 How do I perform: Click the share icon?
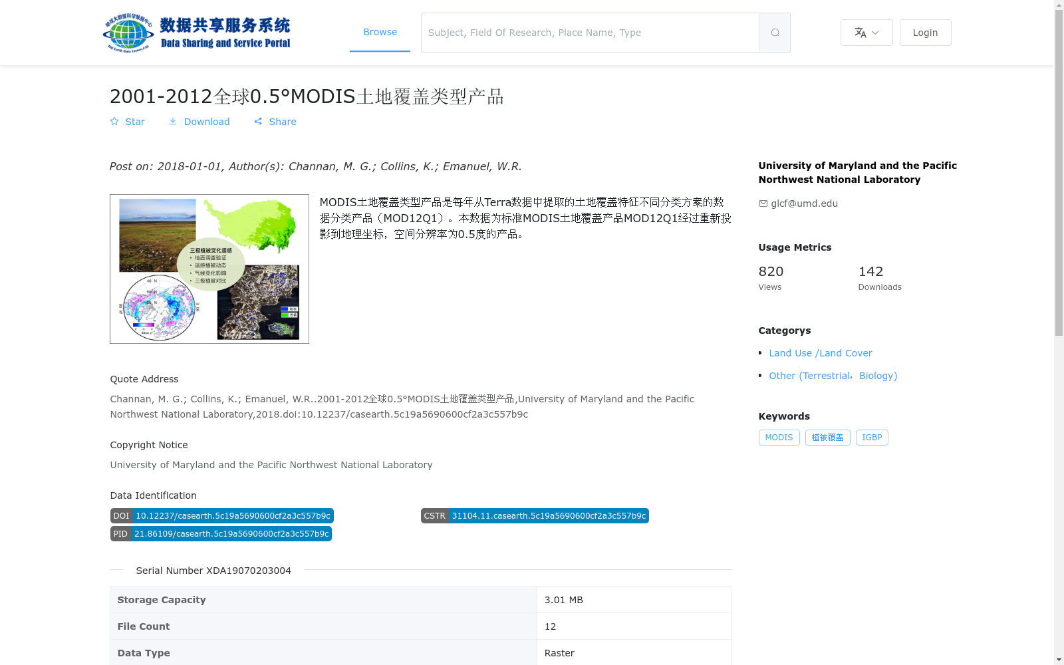[258, 122]
